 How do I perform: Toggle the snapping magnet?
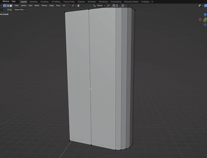click(114, 6)
